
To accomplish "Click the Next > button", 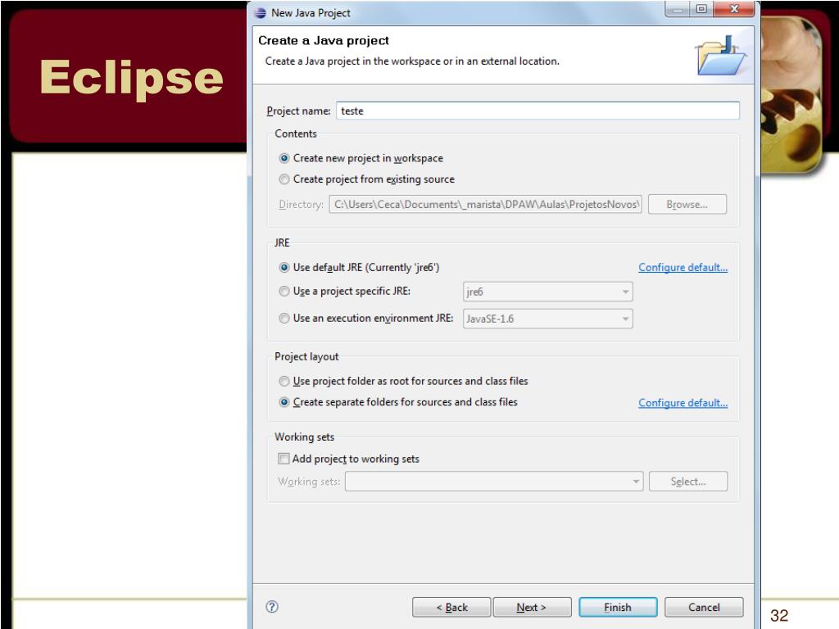I will pyautogui.click(x=532, y=607).
